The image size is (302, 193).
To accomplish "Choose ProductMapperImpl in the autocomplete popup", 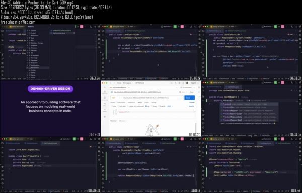I will [x=249, y=120].
